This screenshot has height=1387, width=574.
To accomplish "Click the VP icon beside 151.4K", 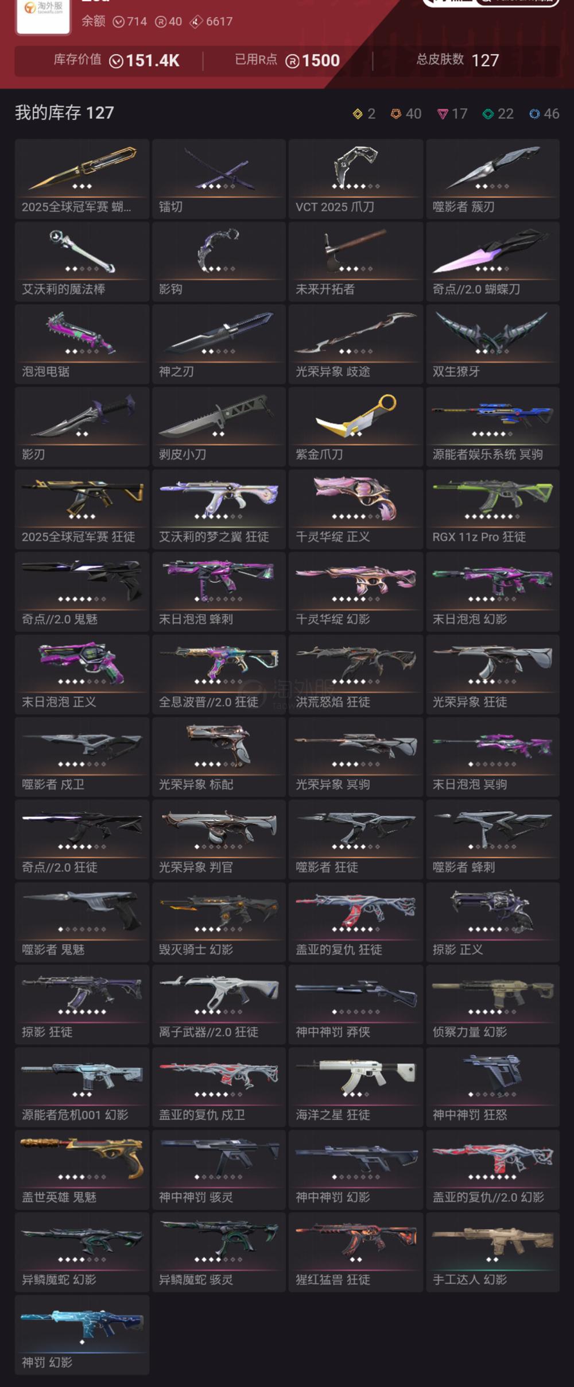I will click(x=116, y=61).
